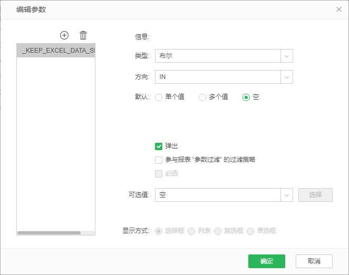
Task: Expand the 类型 dropdown arrow
Action: (x=287, y=56)
